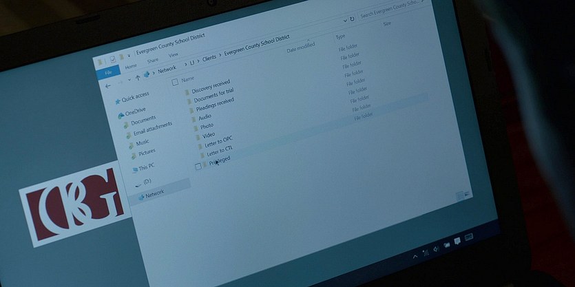This screenshot has height=287, width=575.
Task: Open the File menu tab
Action: tap(108, 72)
